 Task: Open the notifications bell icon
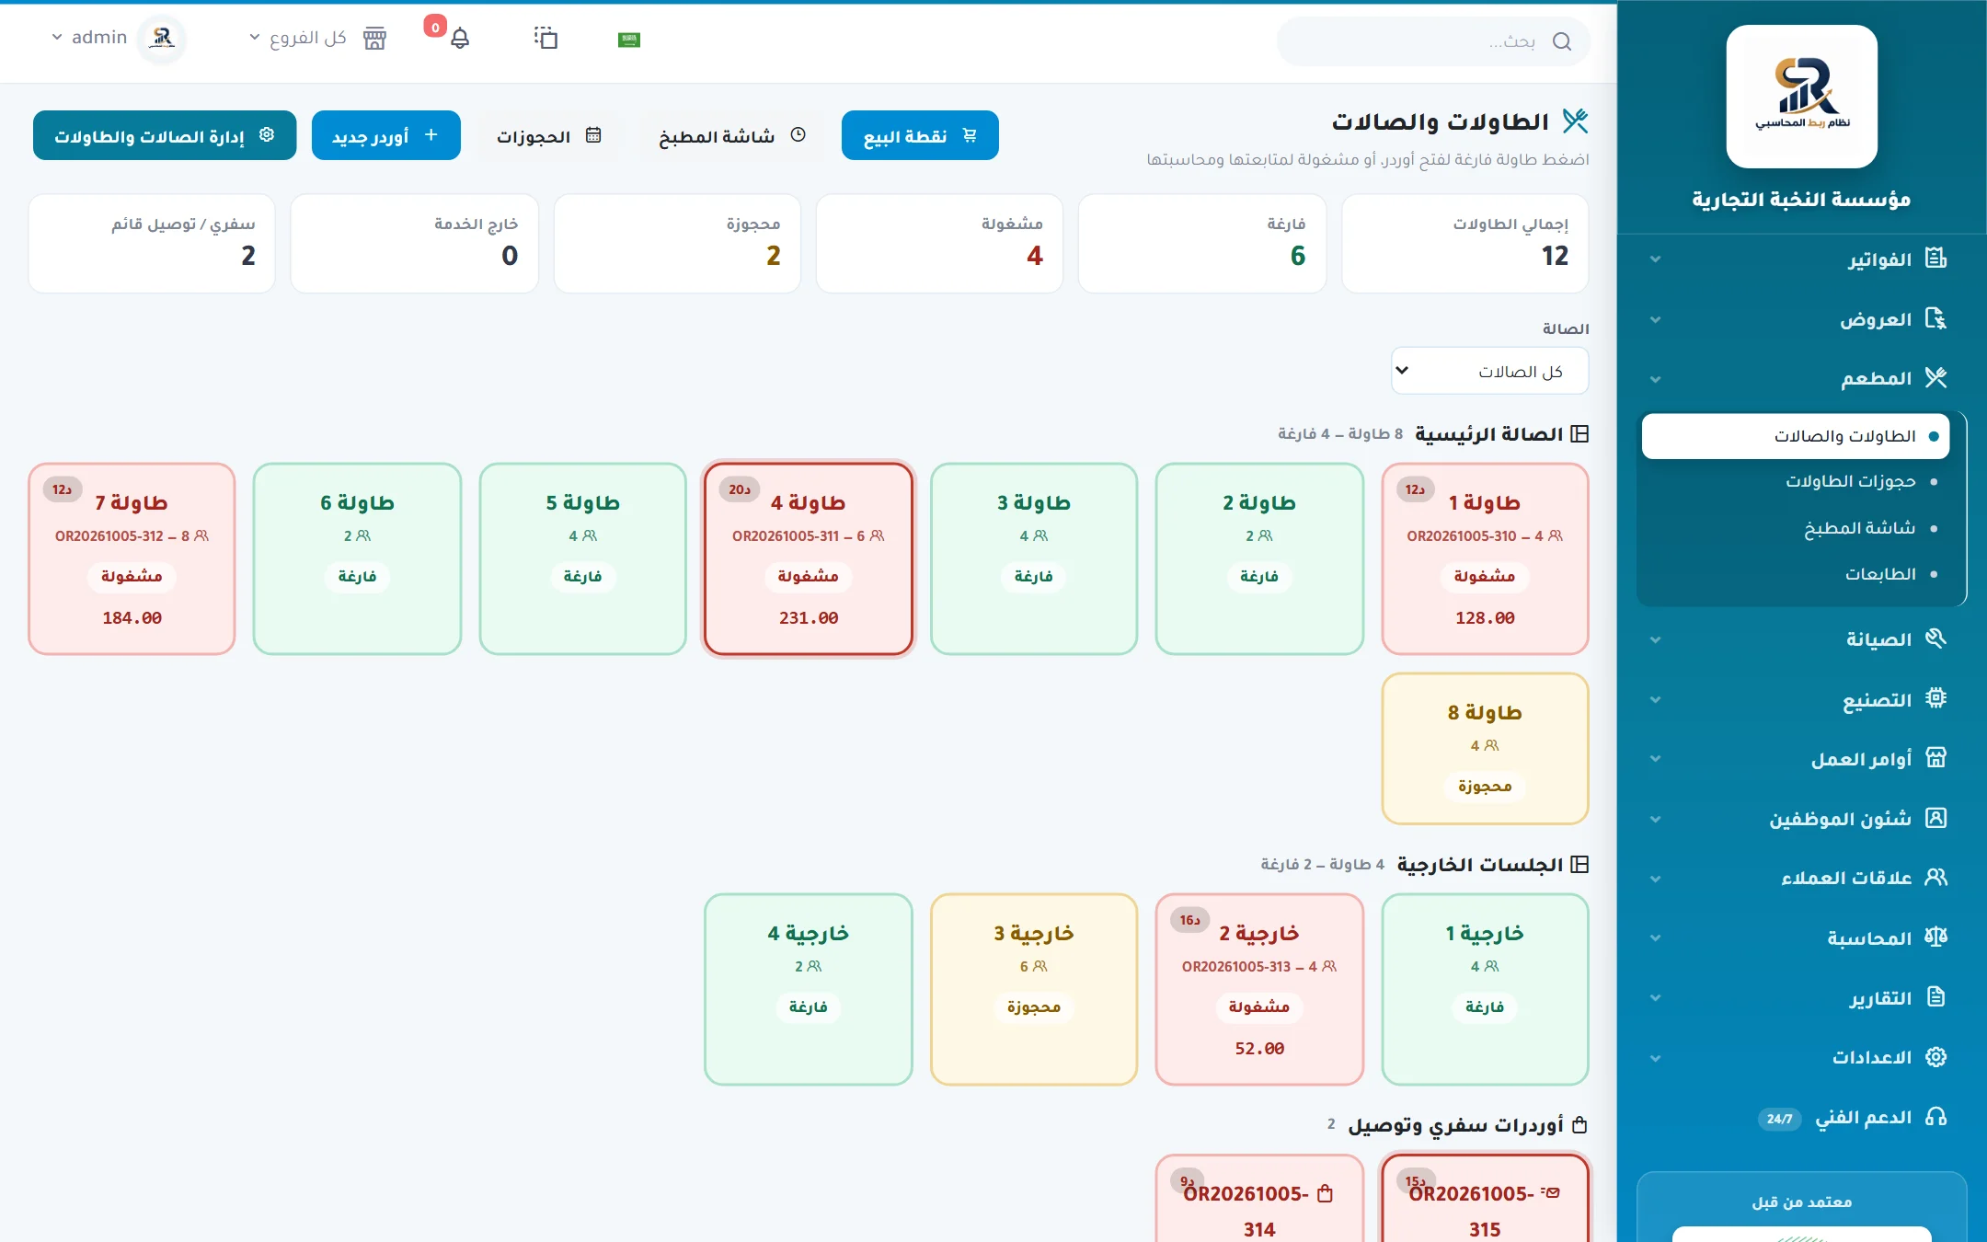[x=460, y=38]
